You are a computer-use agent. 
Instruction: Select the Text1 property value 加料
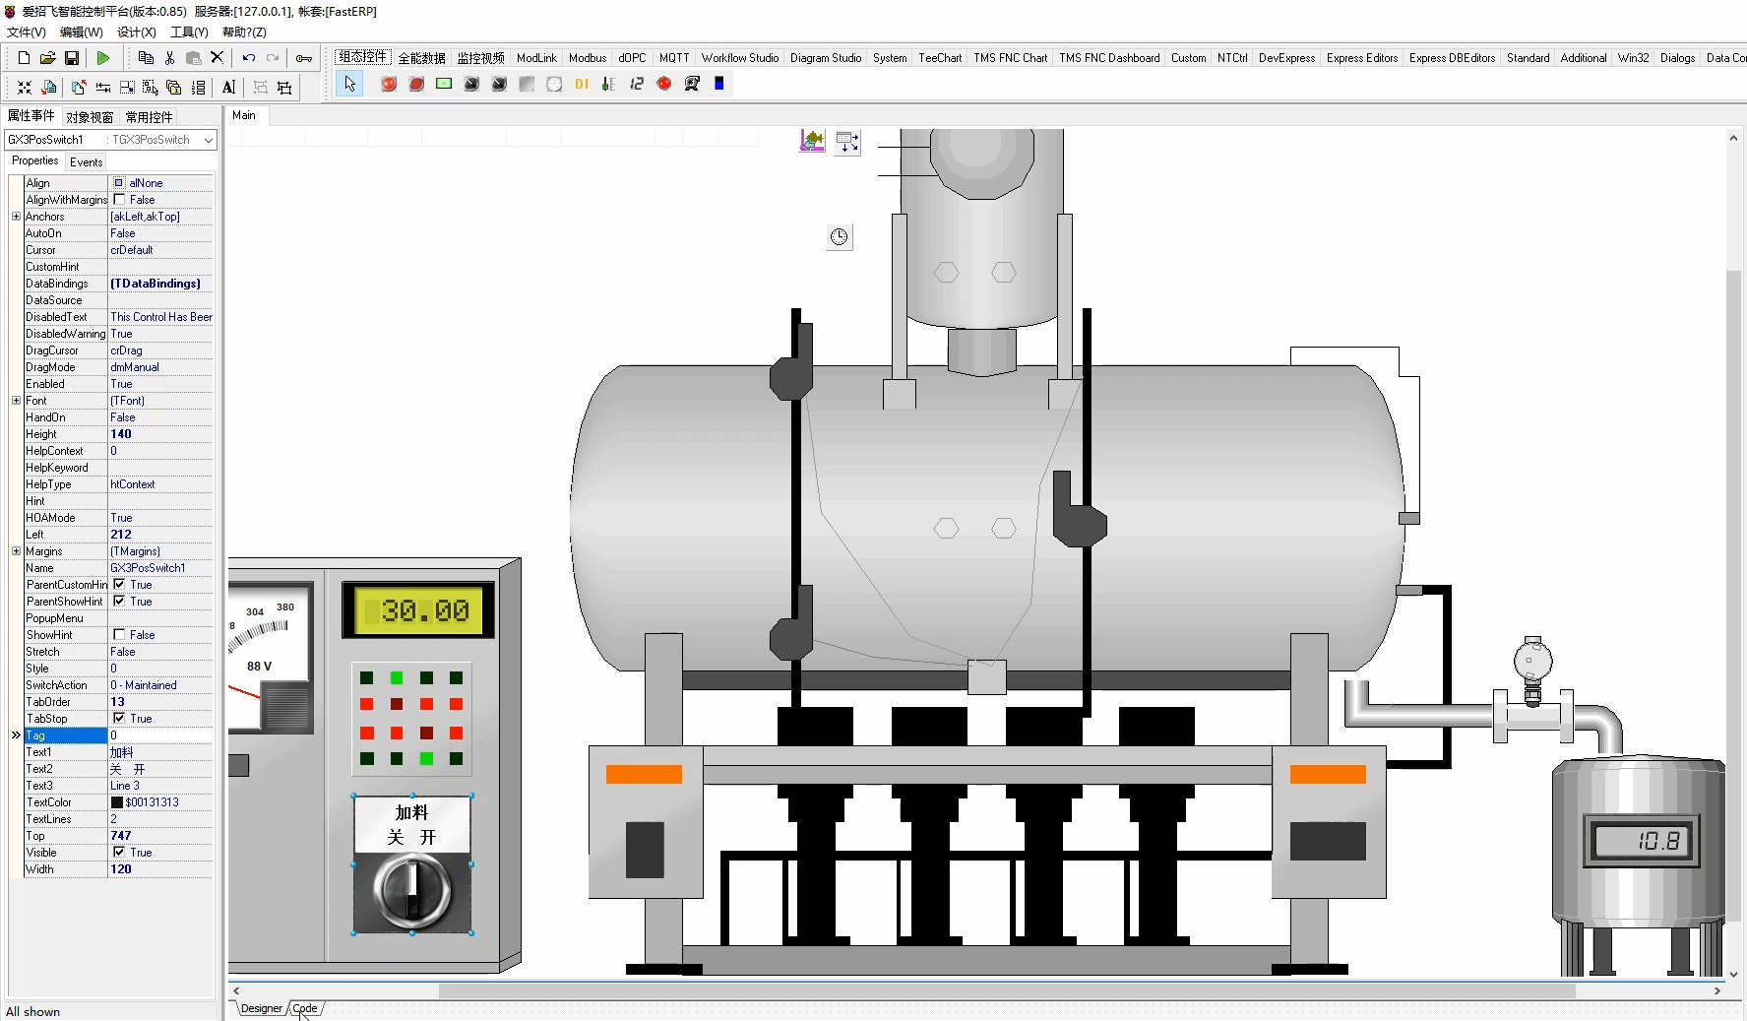click(160, 751)
